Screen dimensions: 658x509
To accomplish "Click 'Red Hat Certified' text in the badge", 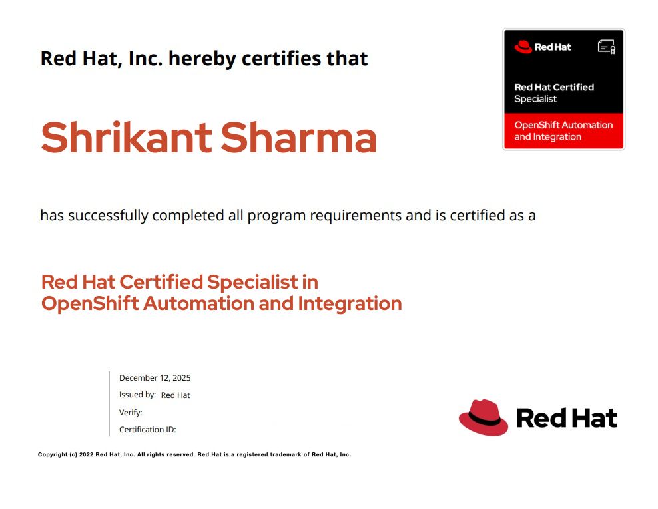I will click(x=553, y=87).
